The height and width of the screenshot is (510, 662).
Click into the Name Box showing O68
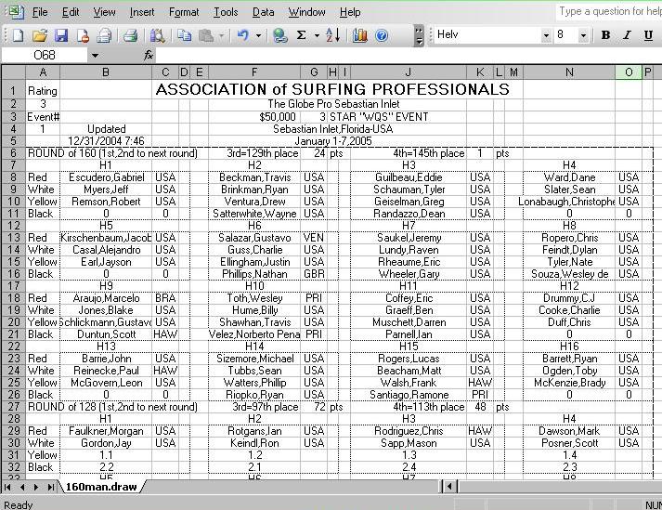[x=45, y=56]
